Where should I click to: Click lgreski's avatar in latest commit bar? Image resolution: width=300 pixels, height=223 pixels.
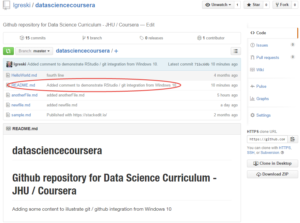(9, 64)
